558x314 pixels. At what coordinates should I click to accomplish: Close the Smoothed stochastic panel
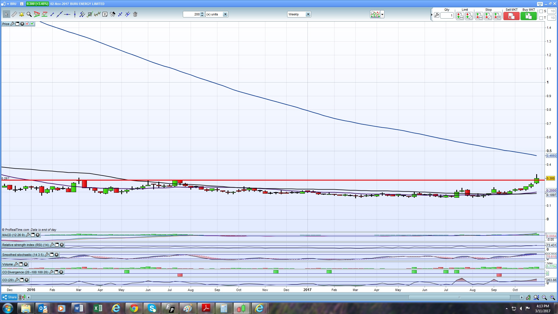[56, 255]
